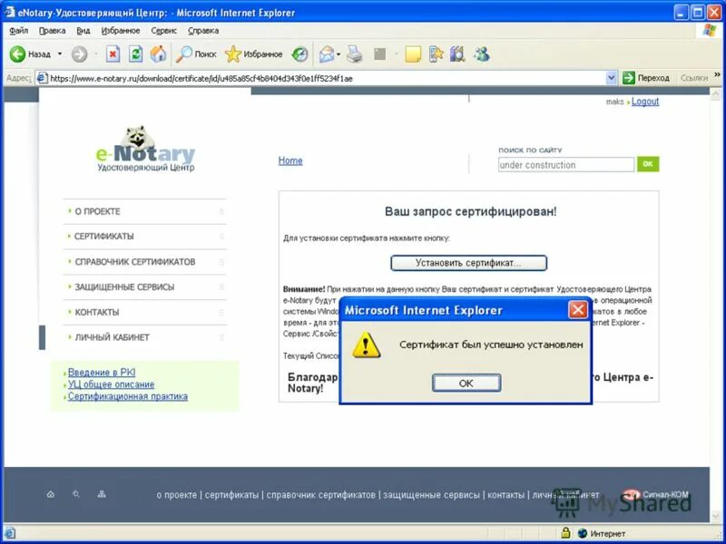Click the footer sitemap icon

[102, 494]
